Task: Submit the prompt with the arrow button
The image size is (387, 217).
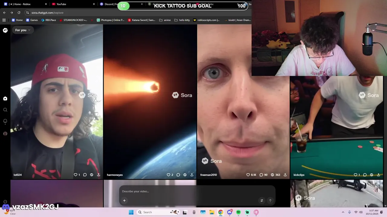Action: [270, 200]
